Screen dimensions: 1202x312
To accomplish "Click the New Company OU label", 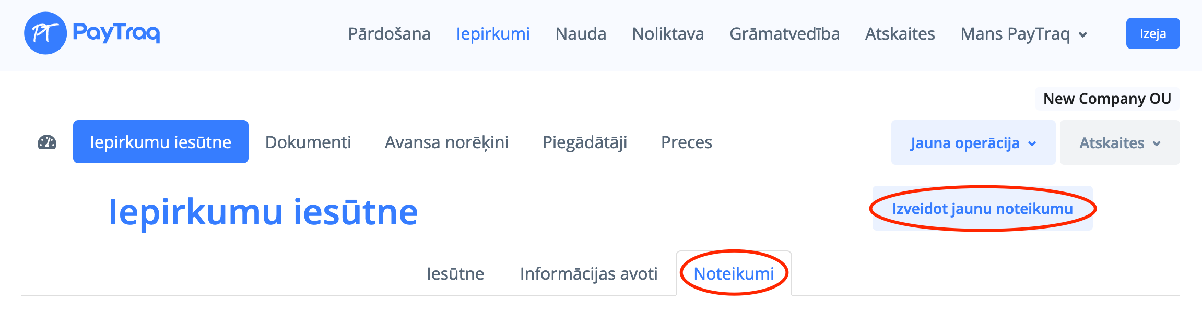I will click(x=1107, y=99).
